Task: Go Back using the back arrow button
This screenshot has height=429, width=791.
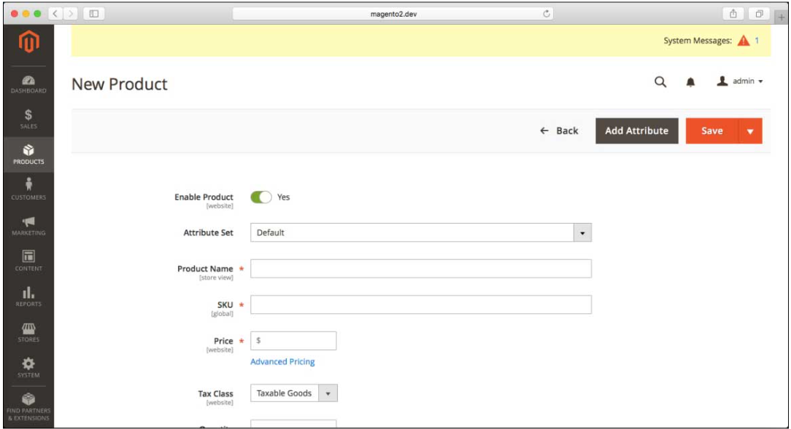Action: 559,131
